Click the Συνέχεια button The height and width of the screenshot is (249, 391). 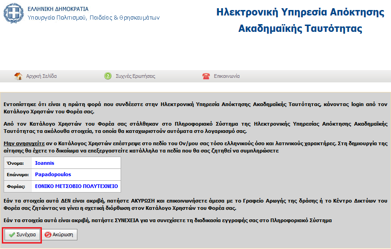pos(22,235)
